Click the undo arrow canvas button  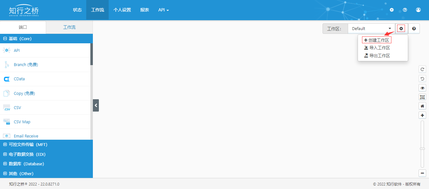(x=422, y=78)
